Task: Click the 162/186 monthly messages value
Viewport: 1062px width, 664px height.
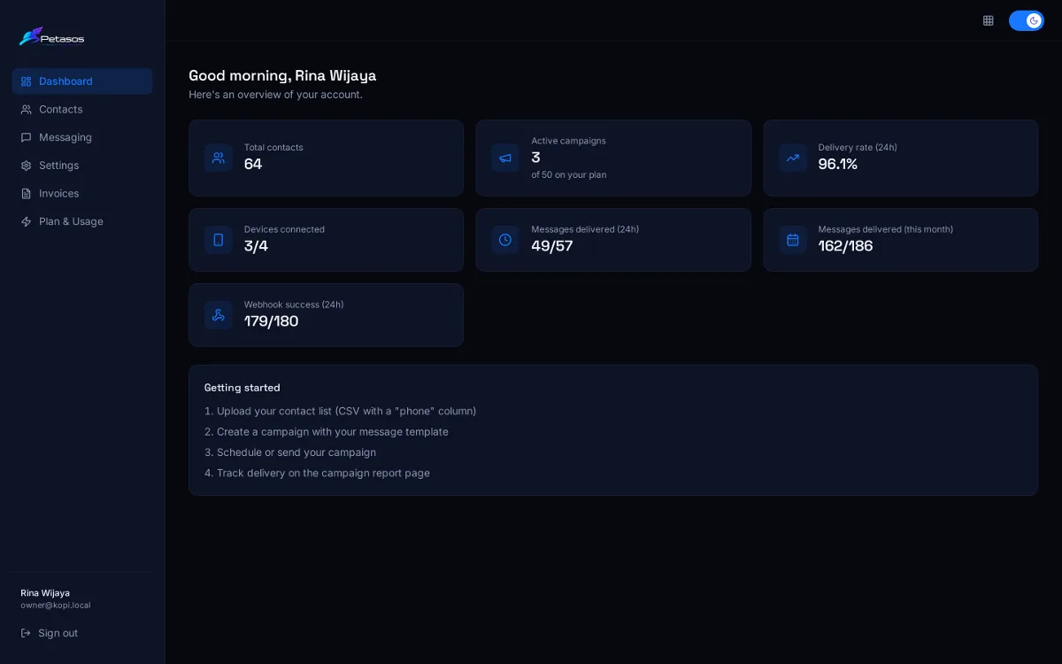Action: point(845,246)
